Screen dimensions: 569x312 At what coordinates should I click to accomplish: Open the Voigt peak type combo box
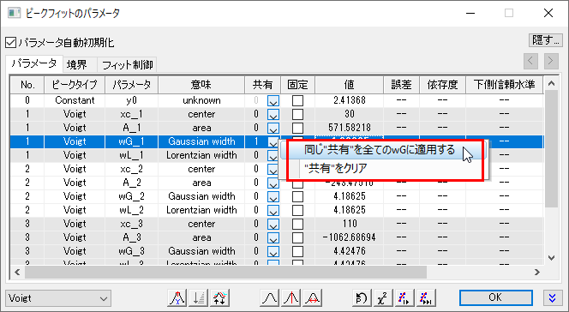point(58,298)
